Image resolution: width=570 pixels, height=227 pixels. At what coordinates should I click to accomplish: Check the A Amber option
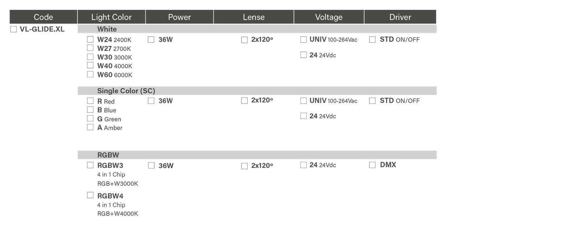click(90, 127)
